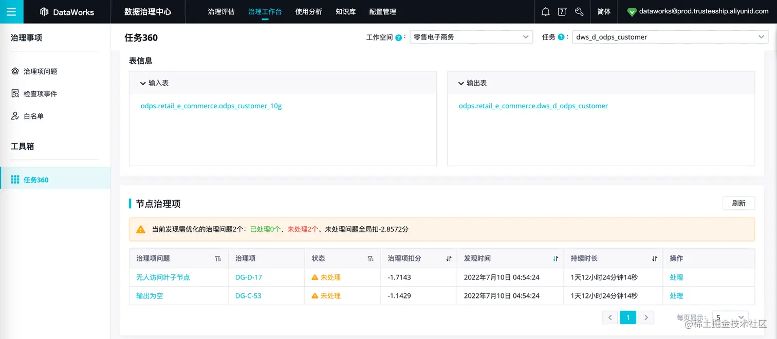Click the 未处理2个 text in the banner
This screenshot has width=777, height=339.
click(x=302, y=229)
